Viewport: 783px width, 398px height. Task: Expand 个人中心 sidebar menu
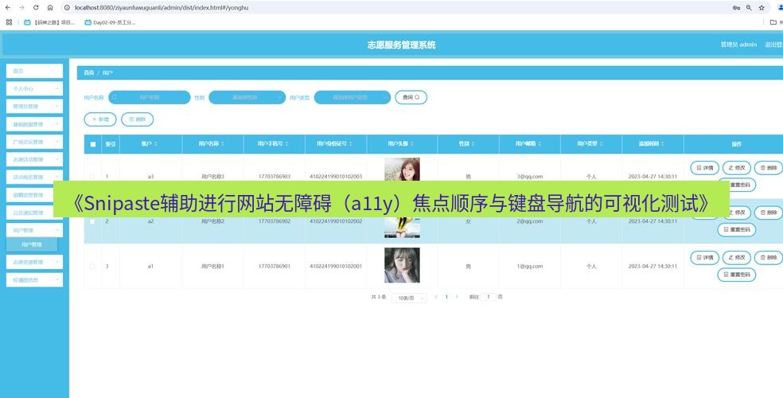tap(34, 88)
